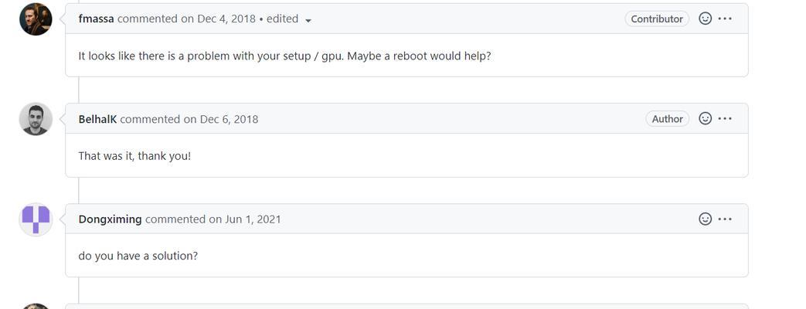Click the fmassa username link
The image size is (806, 309).
pyautogui.click(x=96, y=19)
